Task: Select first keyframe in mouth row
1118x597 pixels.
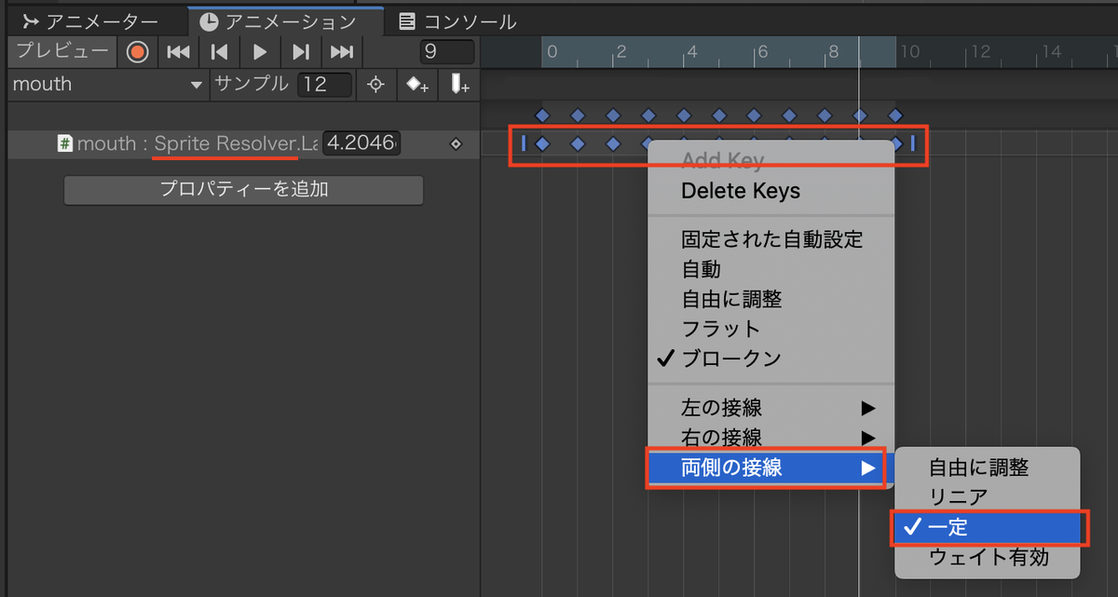Action: pos(542,143)
